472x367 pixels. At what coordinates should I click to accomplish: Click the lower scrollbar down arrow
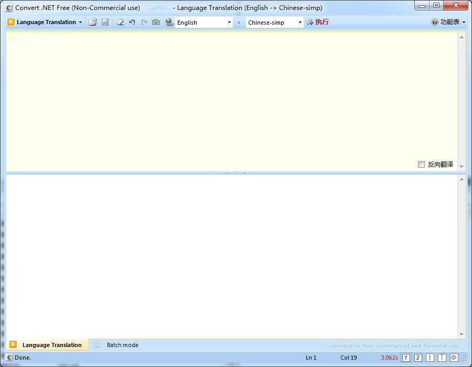click(462, 334)
